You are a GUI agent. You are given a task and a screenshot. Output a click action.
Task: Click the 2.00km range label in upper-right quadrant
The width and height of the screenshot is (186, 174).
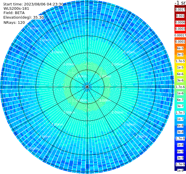pos(117,64)
